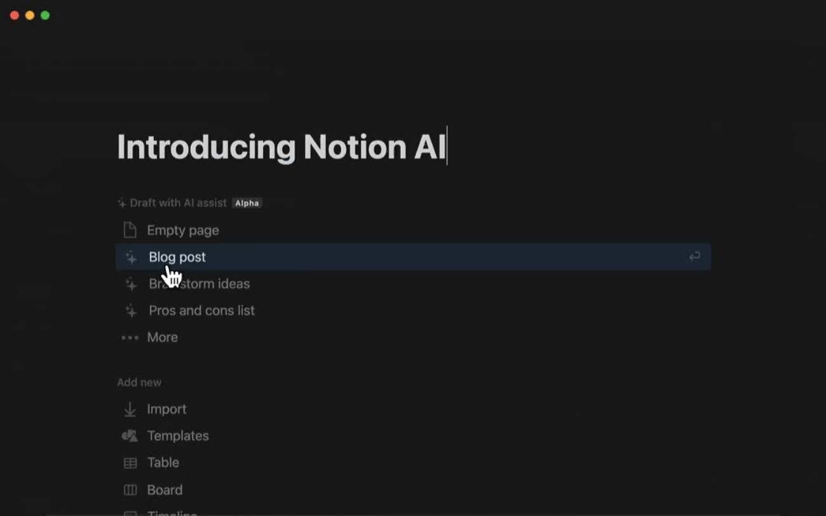Screen dimensions: 826x516
Task: Click into the page title Introducing Notion AI
Action: (x=281, y=147)
